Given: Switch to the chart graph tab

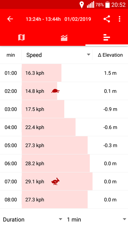Looking at the screenshot, I should tap(64, 38).
